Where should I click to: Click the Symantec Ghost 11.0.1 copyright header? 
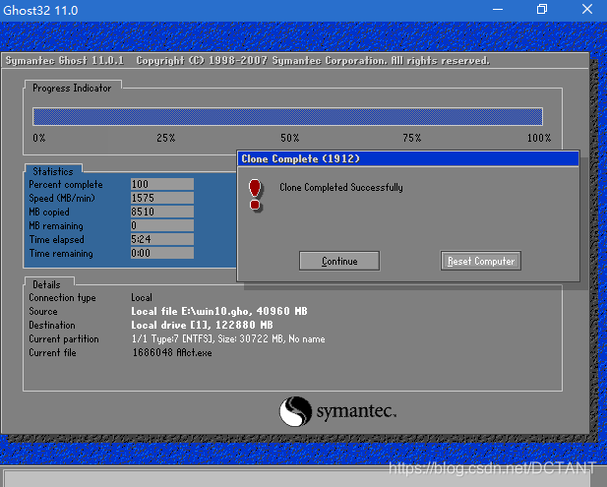coord(248,61)
